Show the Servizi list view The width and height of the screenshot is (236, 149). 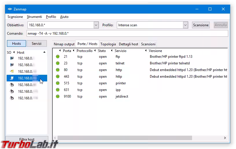(36, 44)
